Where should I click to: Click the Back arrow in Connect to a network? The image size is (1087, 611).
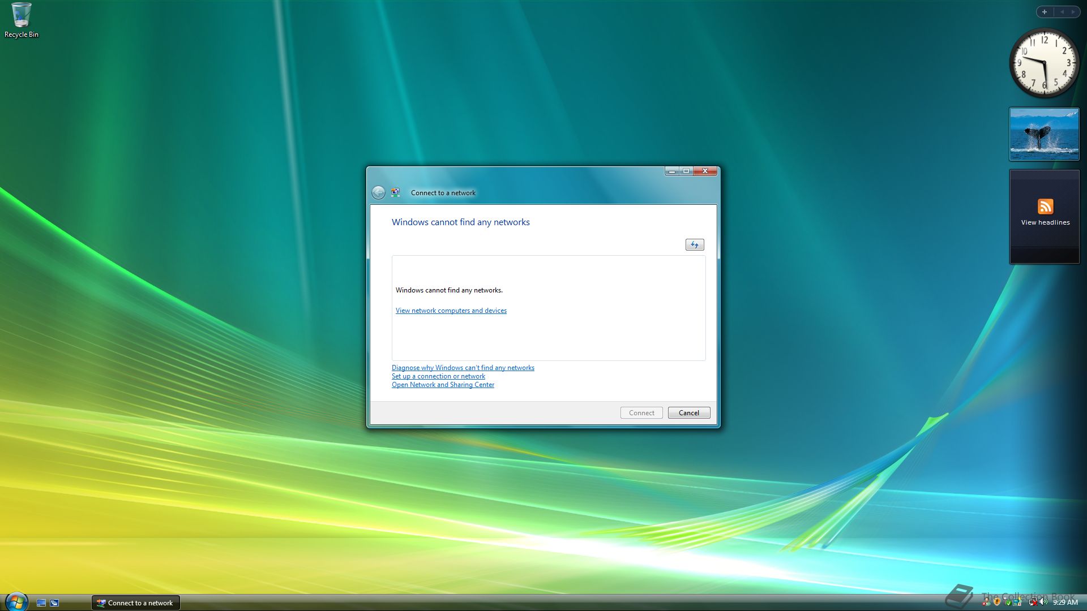pyautogui.click(x=378, y=193)
